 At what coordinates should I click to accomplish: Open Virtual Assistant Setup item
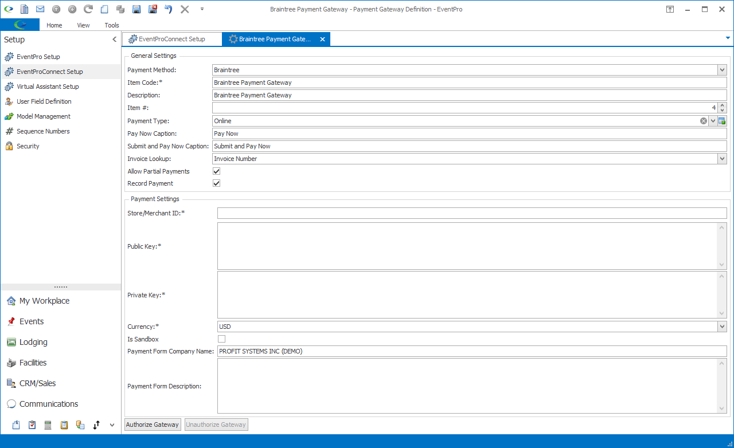48,87
